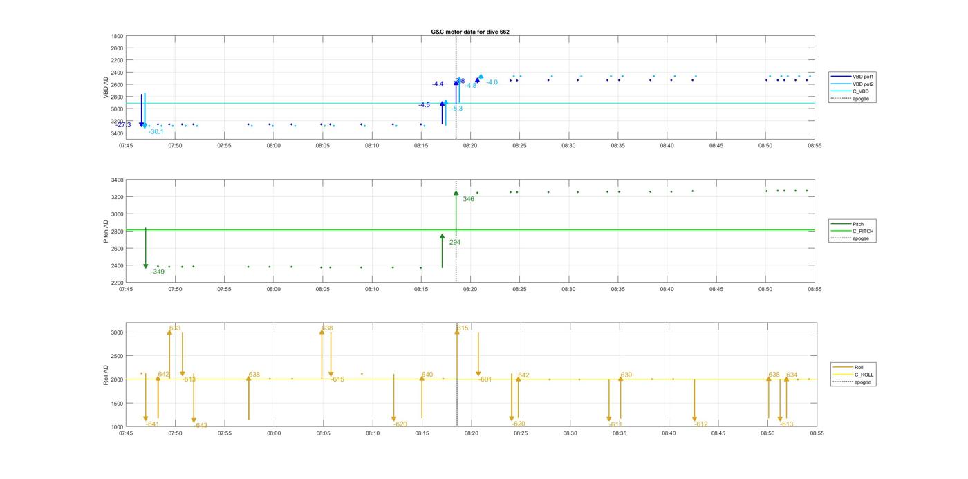968x479 pixels.
Task: Click the "-4.0" VBD data label
Action: click(x=492, y=82)
